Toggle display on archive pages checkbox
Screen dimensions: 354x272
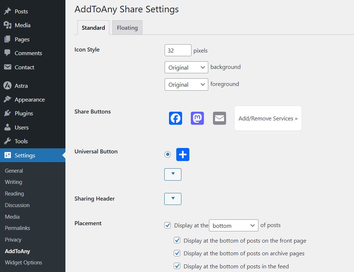177,253
